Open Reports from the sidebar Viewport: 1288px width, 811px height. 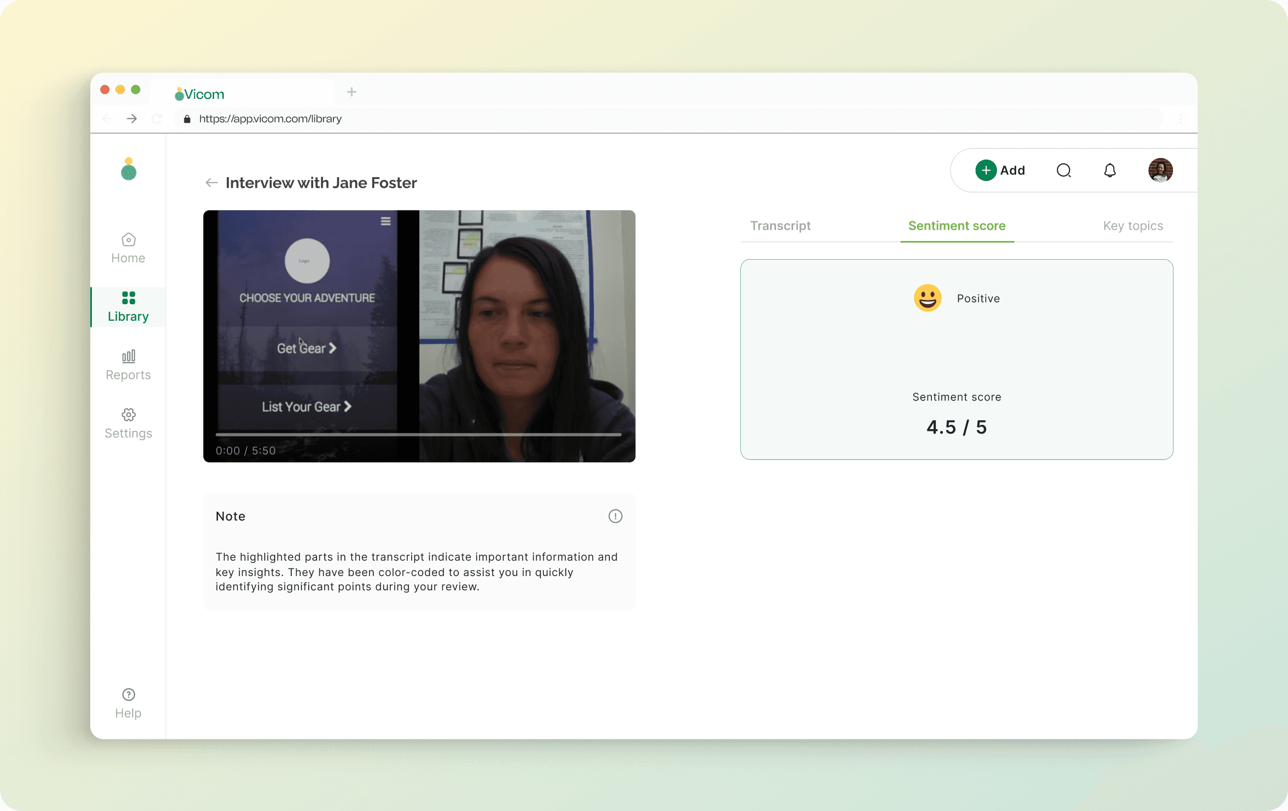point(128,364)
